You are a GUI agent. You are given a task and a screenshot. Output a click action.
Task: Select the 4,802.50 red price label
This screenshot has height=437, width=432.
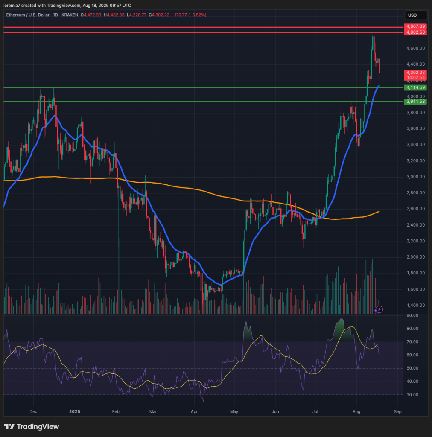415,32
